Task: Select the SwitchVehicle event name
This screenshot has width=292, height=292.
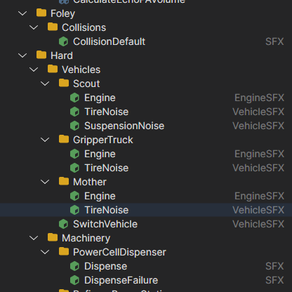Action: (x=105, y=224)
